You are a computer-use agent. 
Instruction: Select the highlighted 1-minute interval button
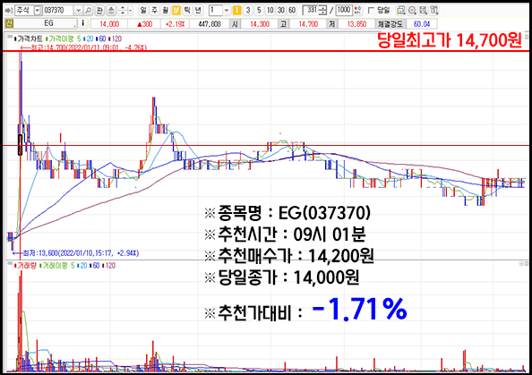click(237, 11)
